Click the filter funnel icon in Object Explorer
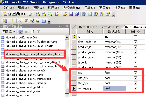The width and height of the screenshot is (146, 97). click(38, 32)
